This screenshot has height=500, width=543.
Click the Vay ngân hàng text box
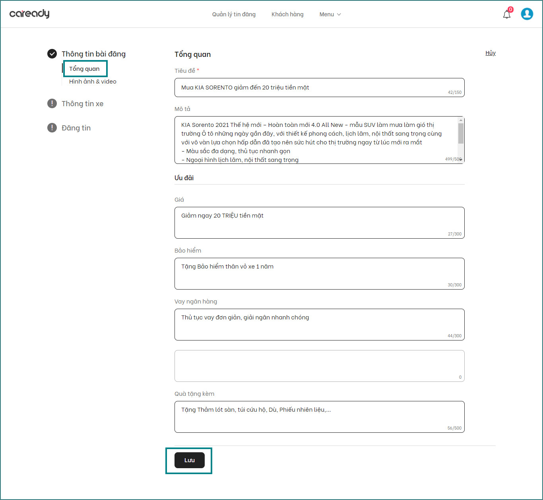(x=320, y=325)
